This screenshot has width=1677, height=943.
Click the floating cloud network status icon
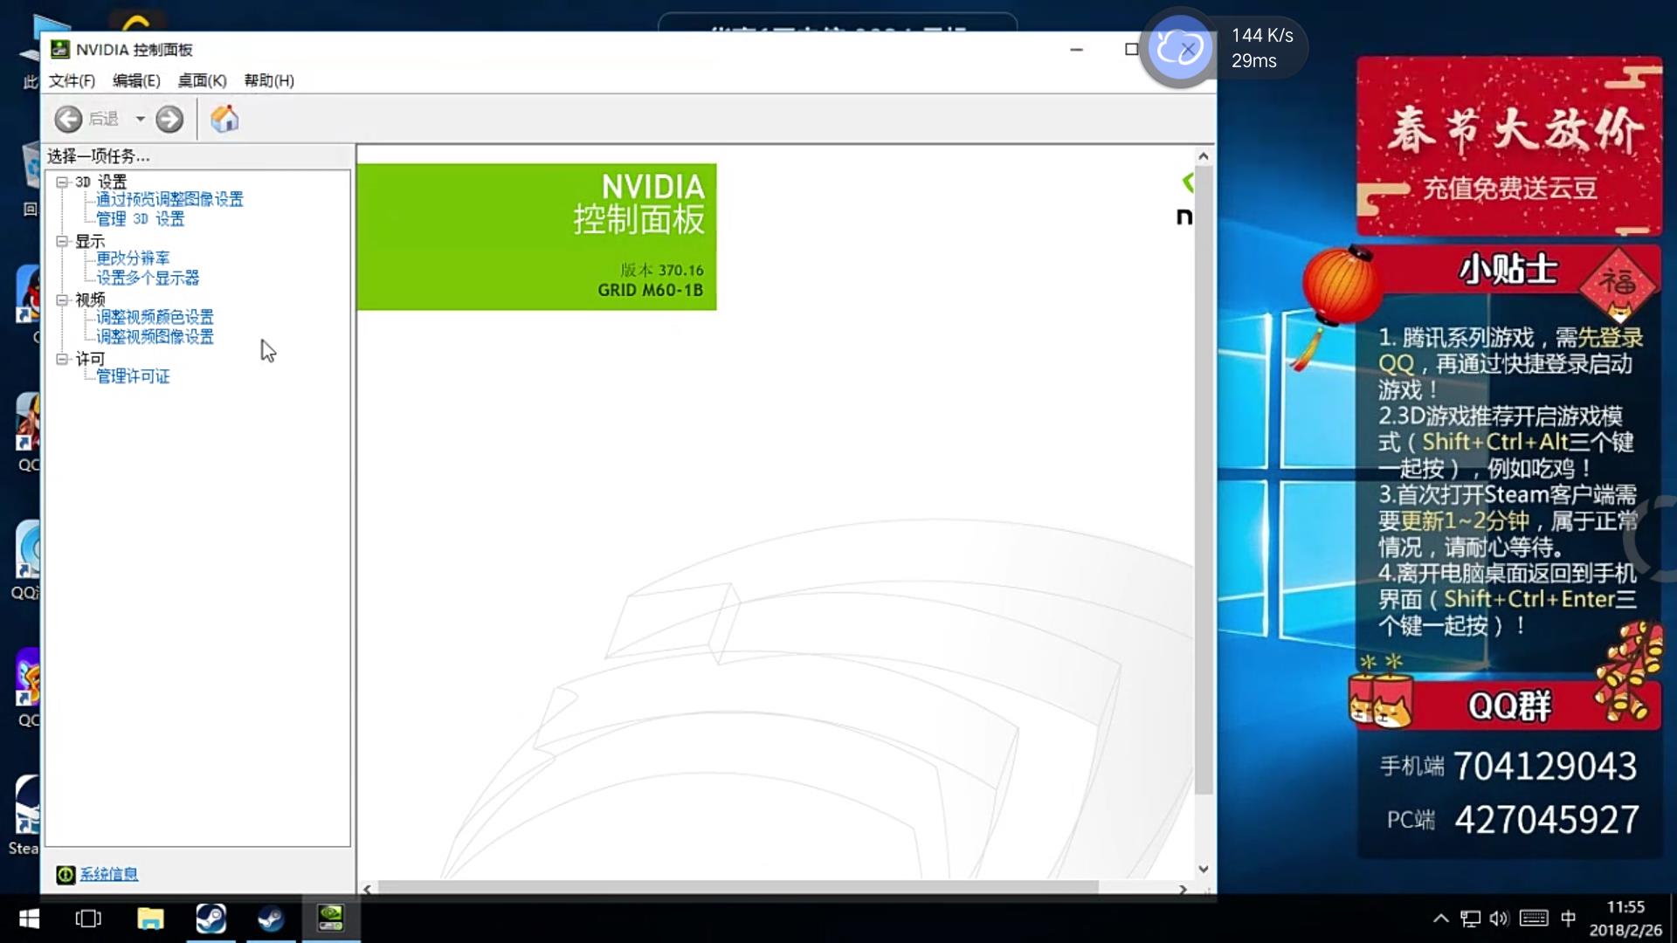coord(1179,48)
